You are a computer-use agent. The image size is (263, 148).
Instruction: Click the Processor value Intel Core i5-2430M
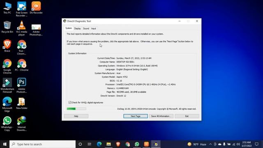146,84
